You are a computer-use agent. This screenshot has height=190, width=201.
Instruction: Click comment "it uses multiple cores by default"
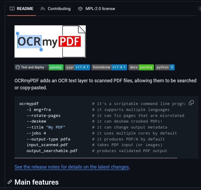click(134, 133)
